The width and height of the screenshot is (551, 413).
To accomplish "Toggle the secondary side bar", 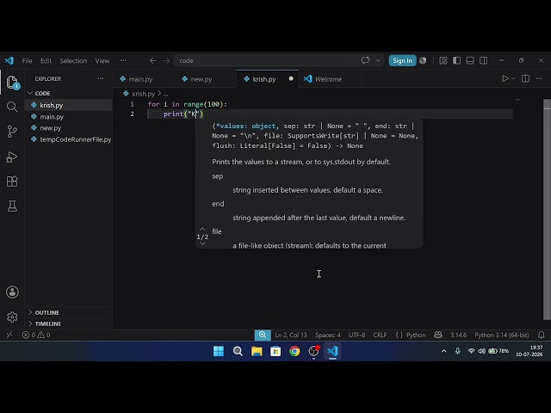I will coord(484,60).
